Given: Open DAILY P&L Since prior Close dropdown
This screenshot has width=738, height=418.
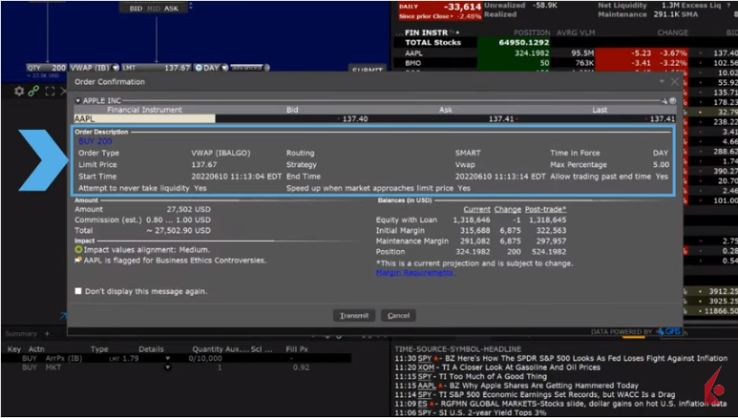Looking at the screenshot, I should (x=452, y=17).
